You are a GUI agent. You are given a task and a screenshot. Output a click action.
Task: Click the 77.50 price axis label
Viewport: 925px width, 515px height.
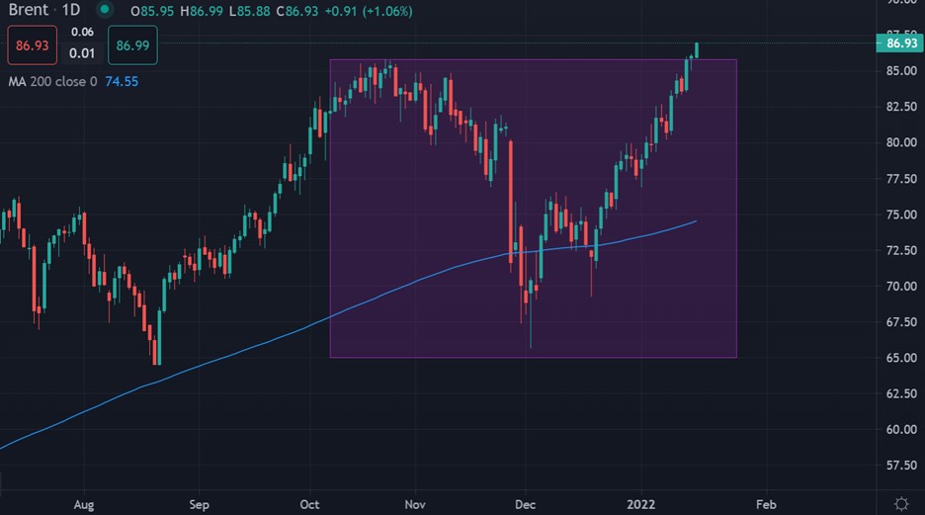pos(901,179)
